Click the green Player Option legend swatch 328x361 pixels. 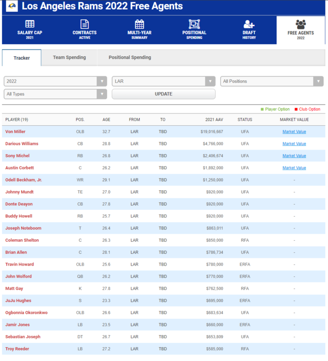[262, 109]
